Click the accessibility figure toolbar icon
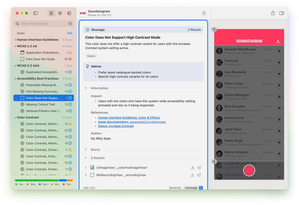The height and width of the screenshot is (205, 299). coord(60,13)
